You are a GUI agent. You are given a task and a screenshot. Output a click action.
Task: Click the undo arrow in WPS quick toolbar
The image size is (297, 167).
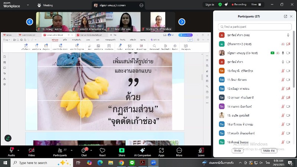tap(29, 40)
